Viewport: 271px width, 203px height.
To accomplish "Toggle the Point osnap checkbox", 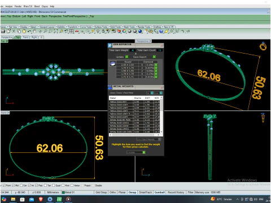I will 4,186.
